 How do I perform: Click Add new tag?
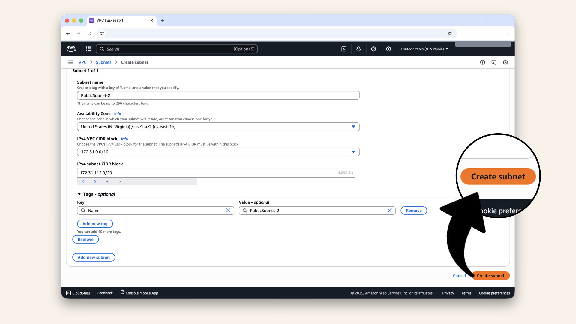click(x=95, y=224)
